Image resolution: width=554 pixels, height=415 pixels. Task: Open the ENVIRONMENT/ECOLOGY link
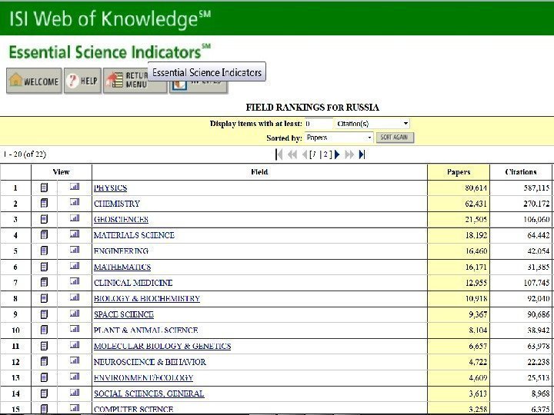click(x=143, y=377)
